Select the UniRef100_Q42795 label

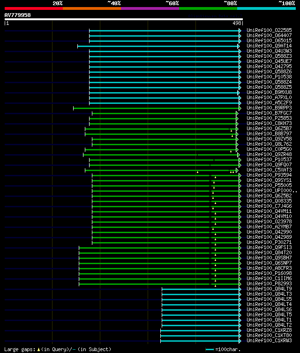click(269, 66)
